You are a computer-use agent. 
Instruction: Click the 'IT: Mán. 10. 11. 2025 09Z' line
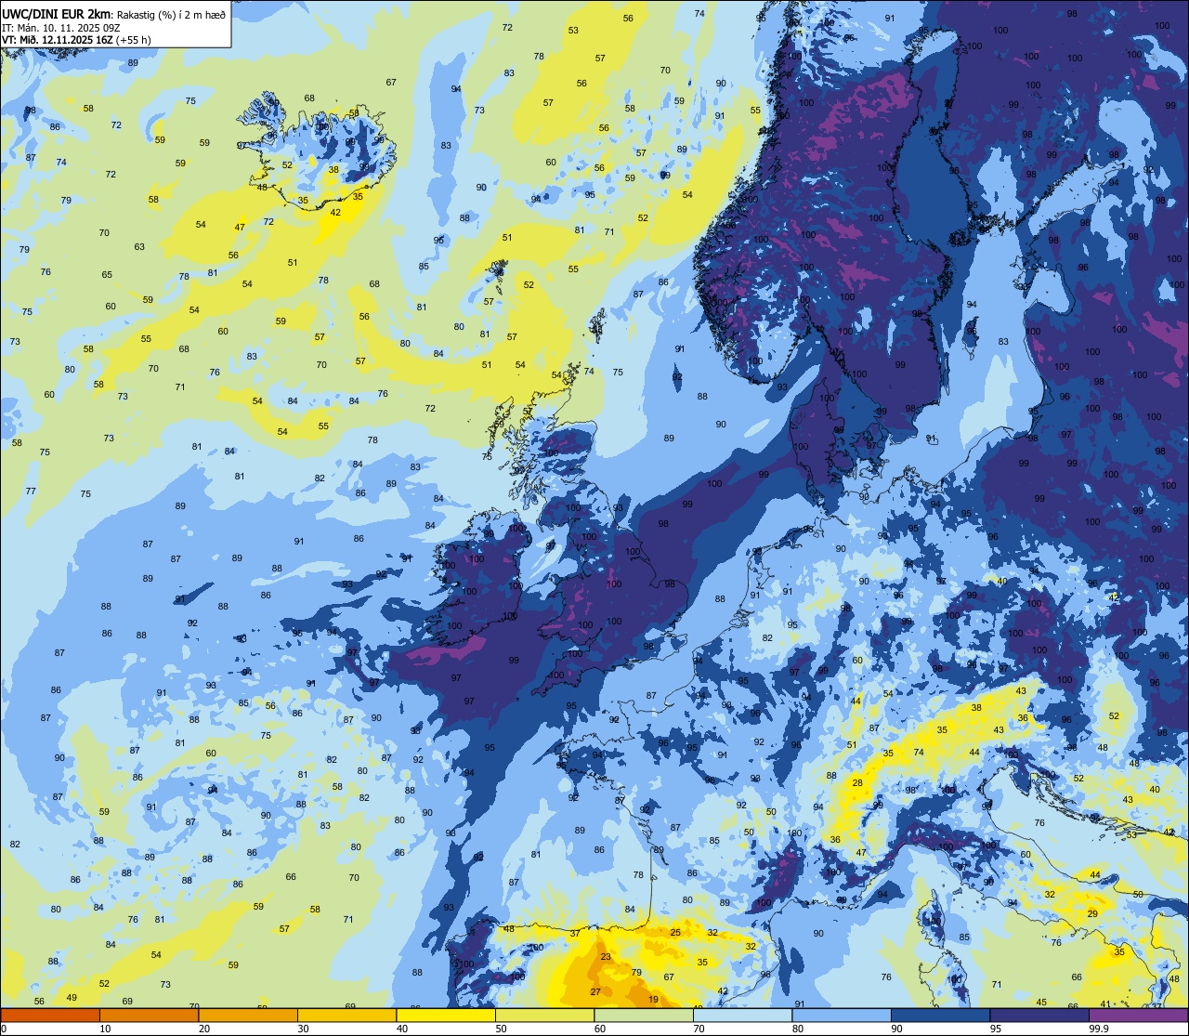pyautogui.click(x=63, y=28)
